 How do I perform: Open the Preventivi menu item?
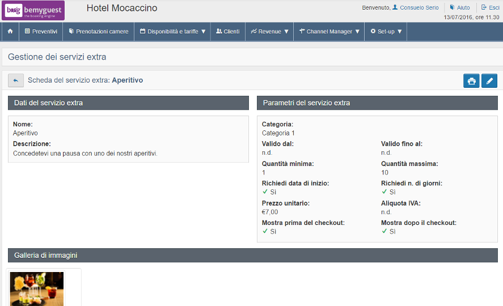[x=41, y=32]
